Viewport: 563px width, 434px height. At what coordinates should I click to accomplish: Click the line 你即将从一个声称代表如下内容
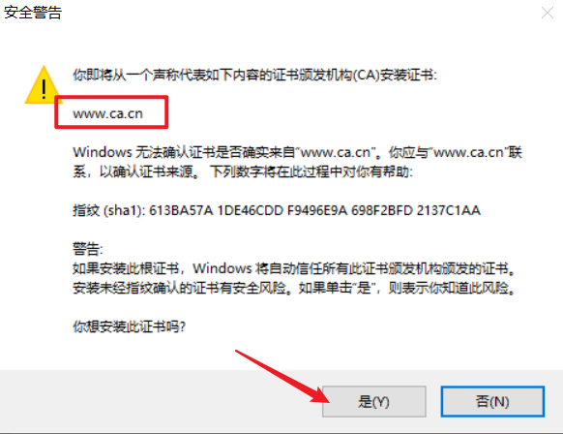point(254,76)
